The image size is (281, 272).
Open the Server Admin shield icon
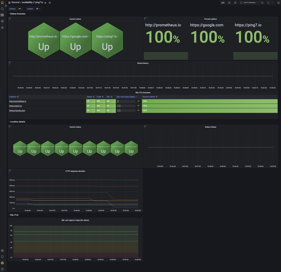point(2,257)
